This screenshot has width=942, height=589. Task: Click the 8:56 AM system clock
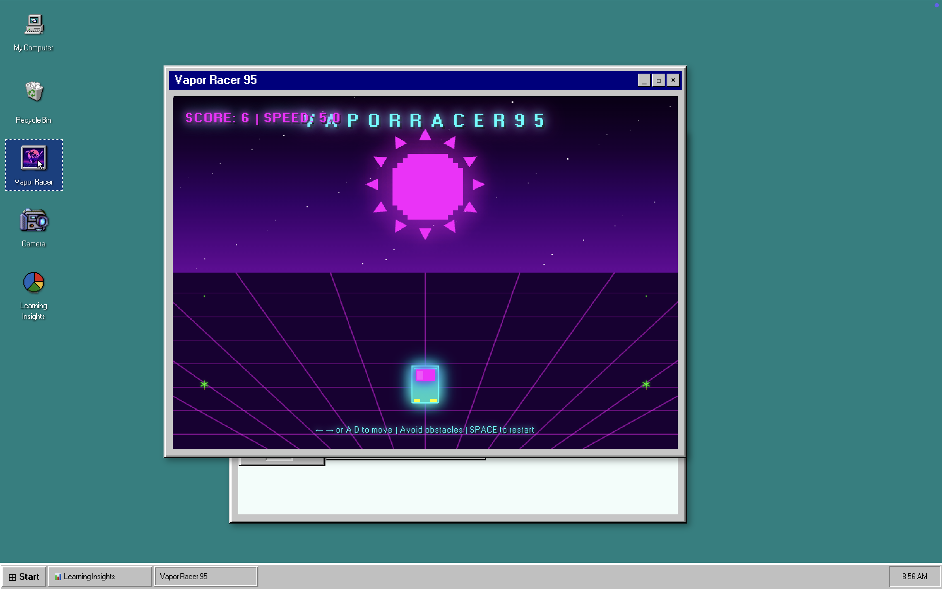[x=915, y=577]
